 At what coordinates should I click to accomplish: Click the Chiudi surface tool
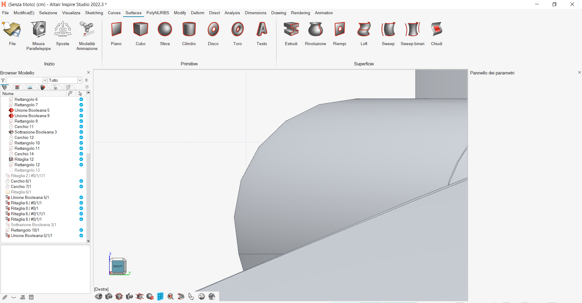(436, 34)
